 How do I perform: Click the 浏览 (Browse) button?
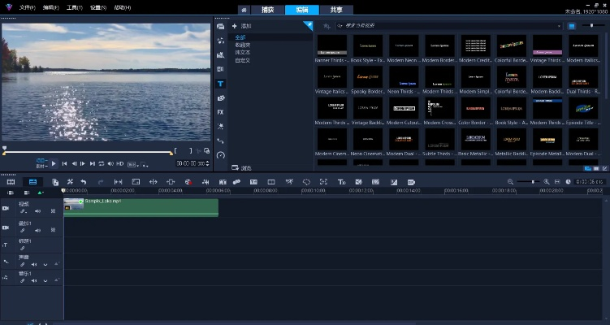tap(241, 168)
